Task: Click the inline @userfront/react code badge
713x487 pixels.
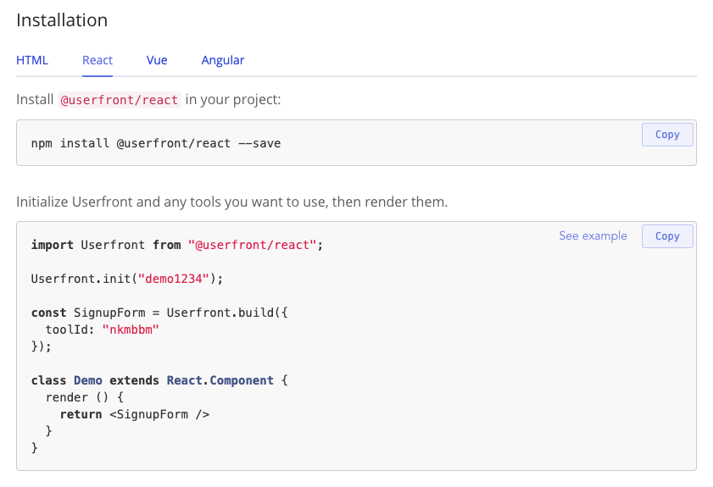Action: click(x=119, y=100)
